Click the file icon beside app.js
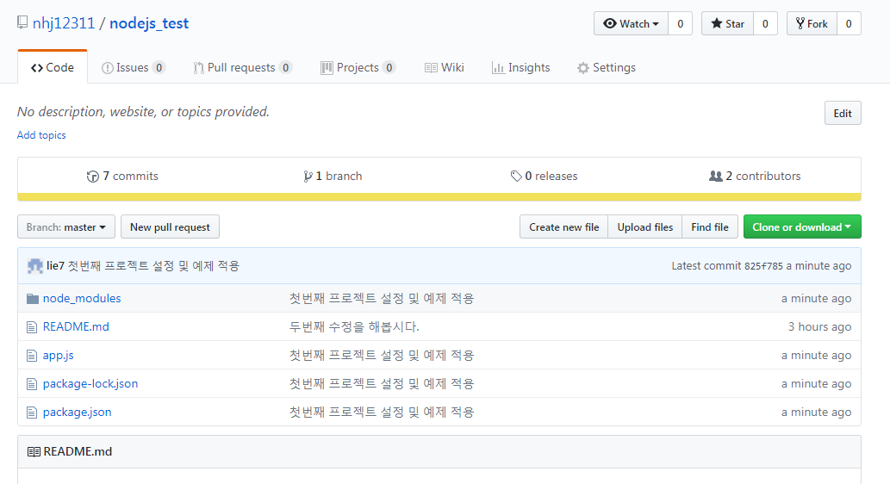 [32, 356]
